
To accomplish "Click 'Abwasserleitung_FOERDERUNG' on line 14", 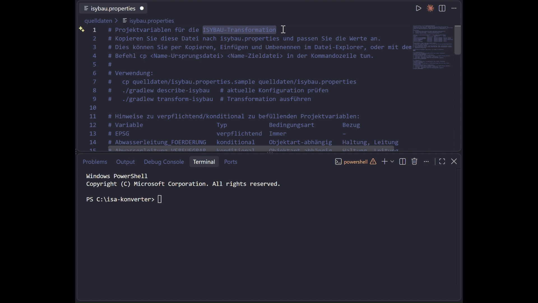I will point(161,143).
